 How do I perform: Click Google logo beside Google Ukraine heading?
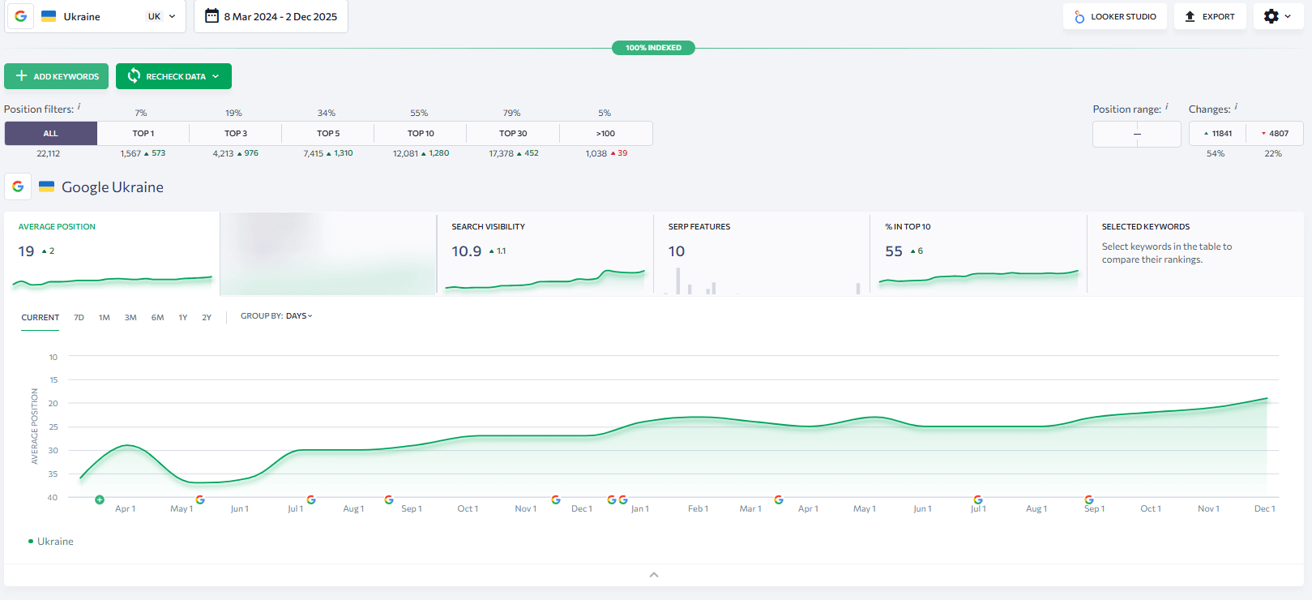coord(18,186)
